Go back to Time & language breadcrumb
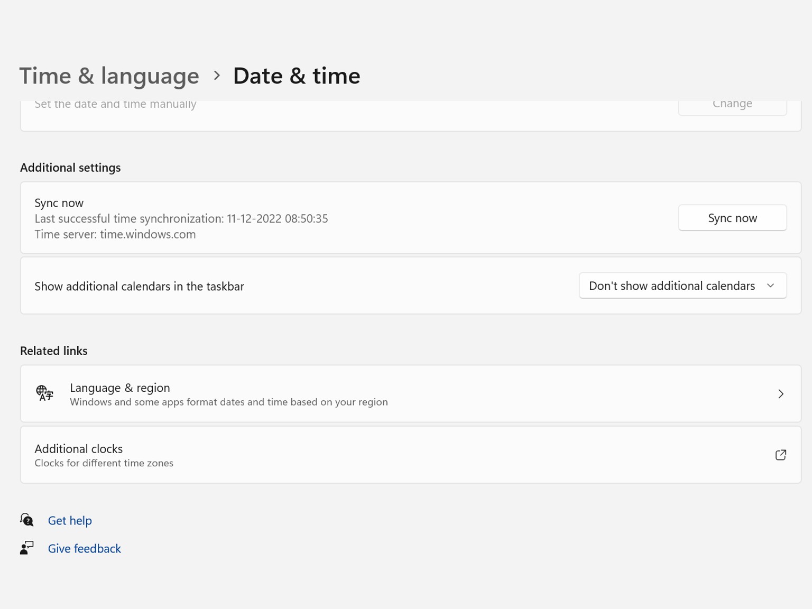812x609 pixels. (x=109, y=76)
